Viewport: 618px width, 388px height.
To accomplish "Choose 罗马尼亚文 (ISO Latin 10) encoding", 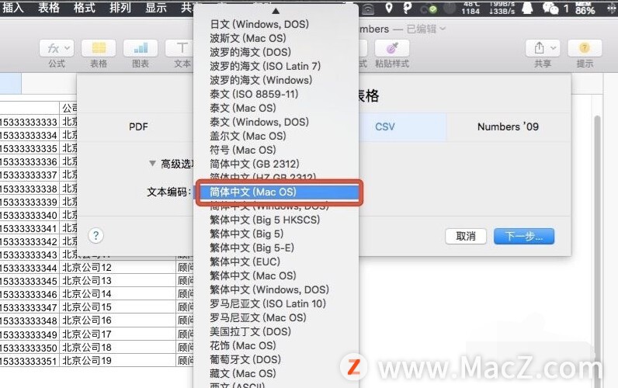I will pyautogui.click(x=276, y=303).
